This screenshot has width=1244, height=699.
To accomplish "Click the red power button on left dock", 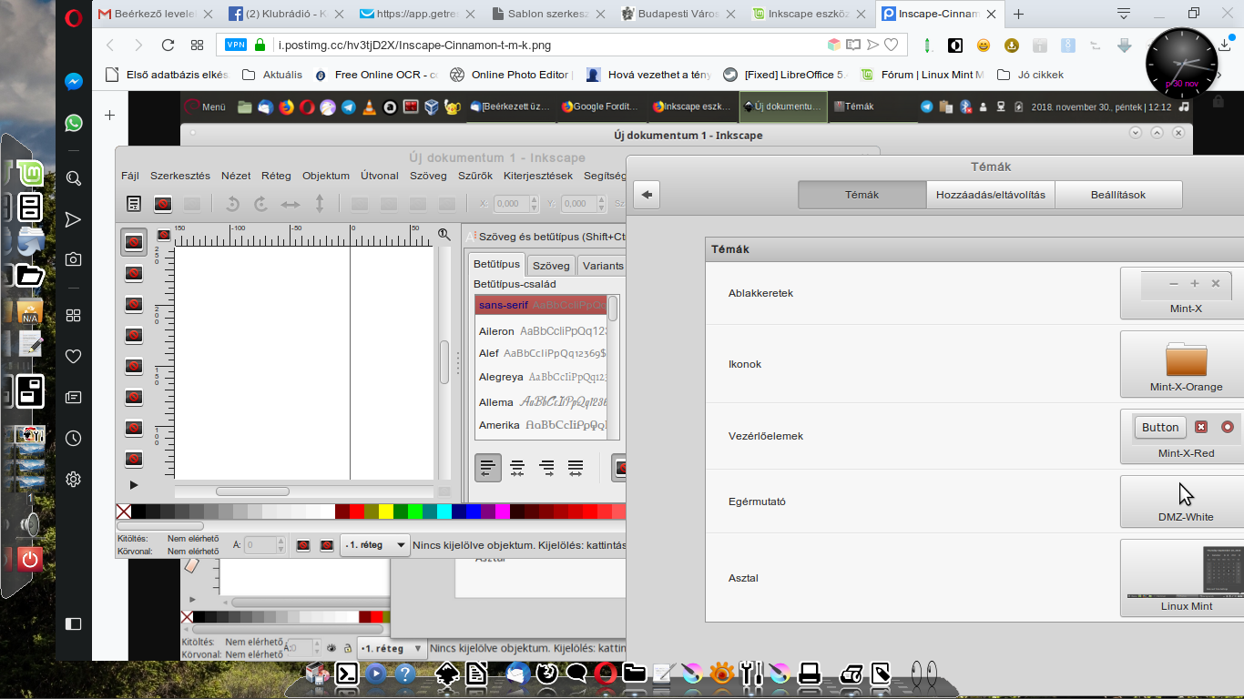I will 30,559.
